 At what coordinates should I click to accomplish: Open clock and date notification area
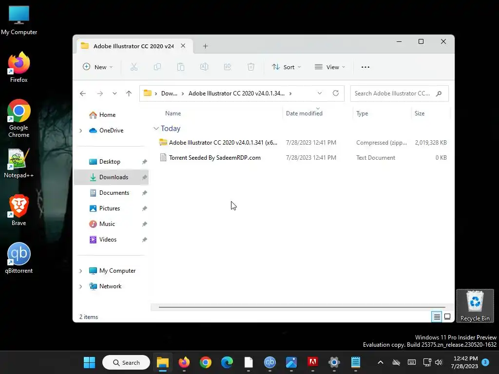pyautogui.click(x=464, y=362)
